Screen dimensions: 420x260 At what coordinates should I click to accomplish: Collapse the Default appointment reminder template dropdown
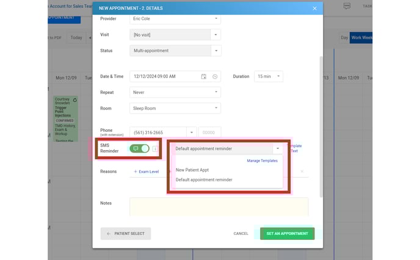click(x=278, y=148)
